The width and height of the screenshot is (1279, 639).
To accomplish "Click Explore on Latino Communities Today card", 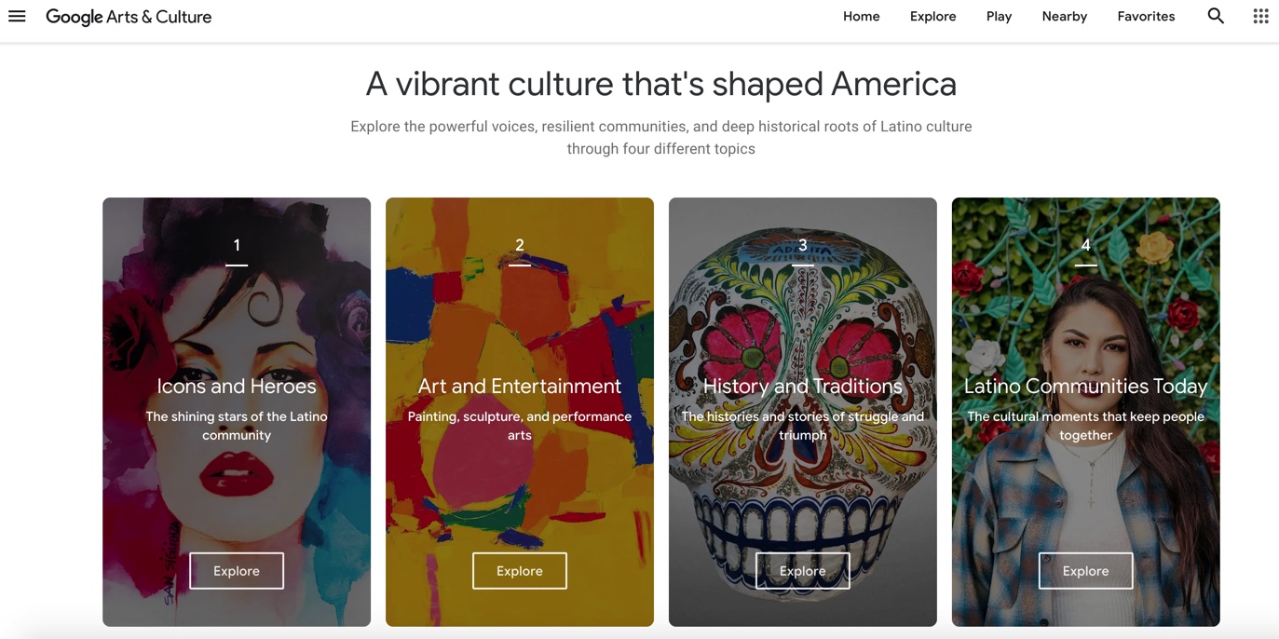I will click(1086, 571).
